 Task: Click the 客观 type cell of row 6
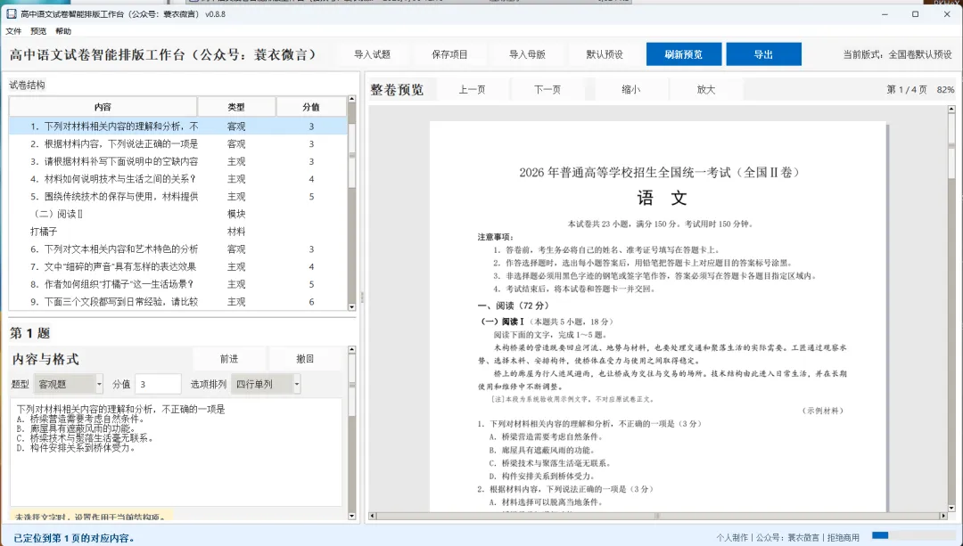pos(236,249)
